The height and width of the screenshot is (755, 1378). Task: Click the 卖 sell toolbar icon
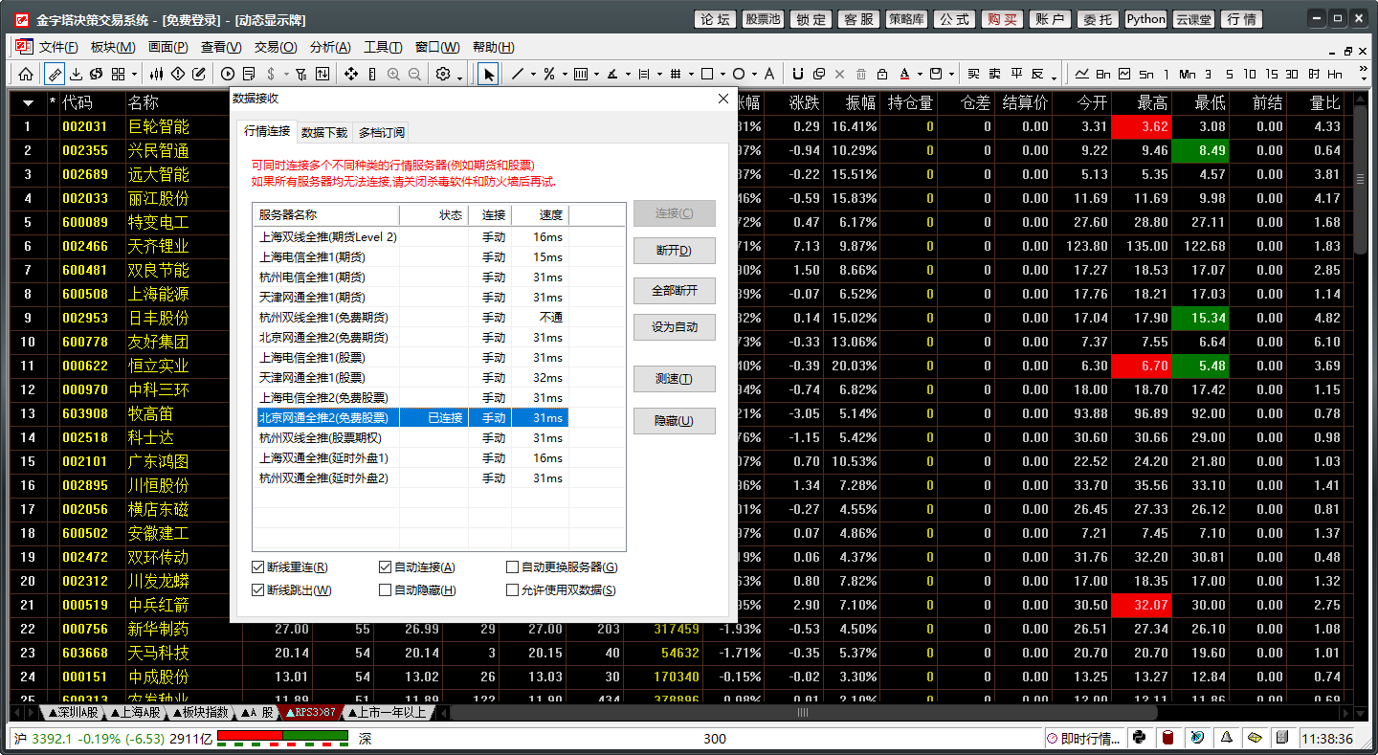pos(995,74)
